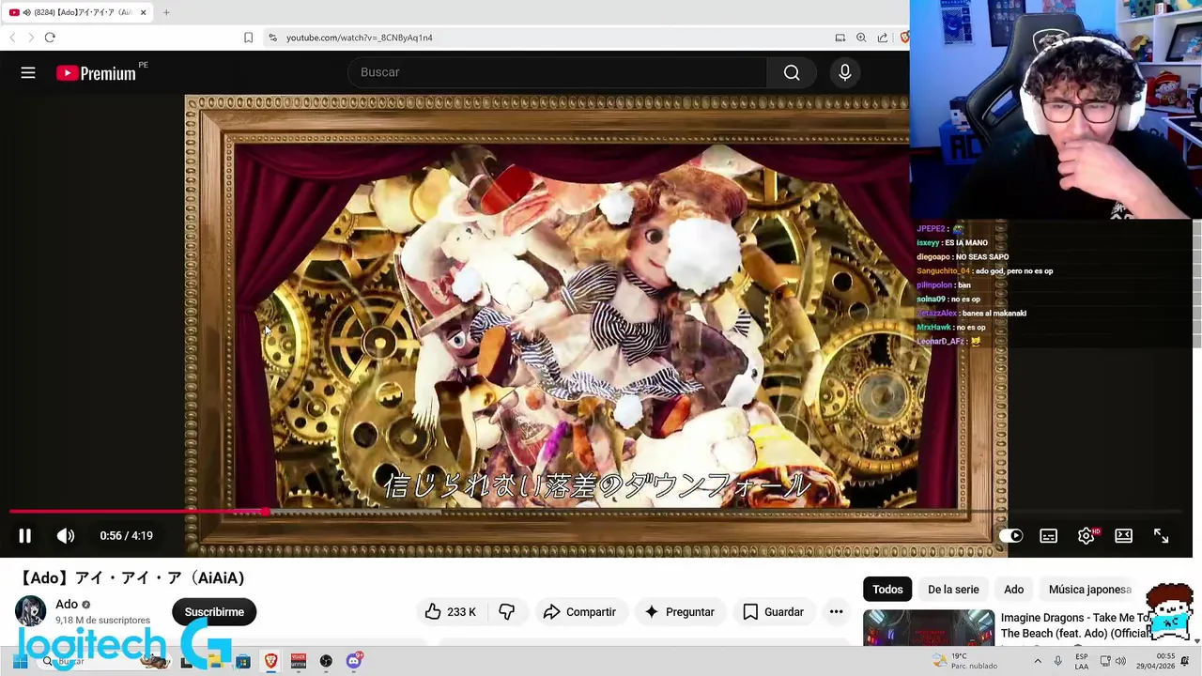Screen dimensions: 1202x676
Task: Open Imagine Dragons Take Me To The Beach thumbnail
Action: (929, 627)
